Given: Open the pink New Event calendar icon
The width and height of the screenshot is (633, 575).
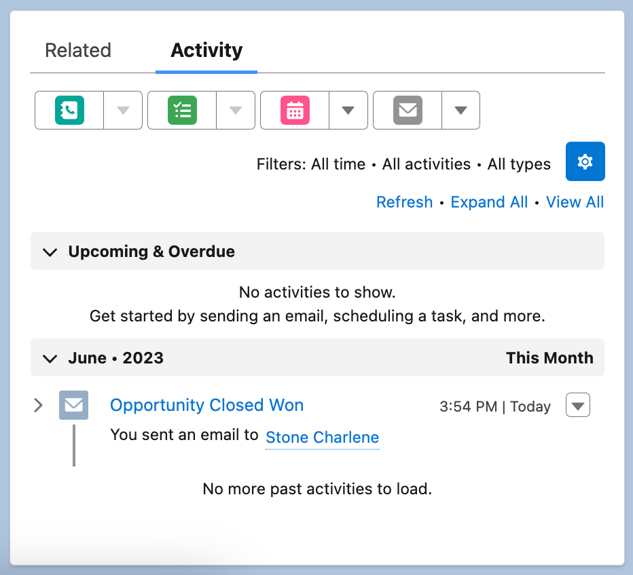Looking at the screenshot, I should (x=295, y=110).
